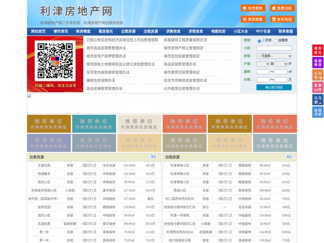Click the site title 利津房地产网
324x243 pixels.
tap(76, 11)
